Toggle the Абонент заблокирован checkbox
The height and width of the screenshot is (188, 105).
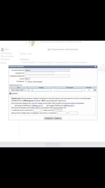(x=26, y=82)
